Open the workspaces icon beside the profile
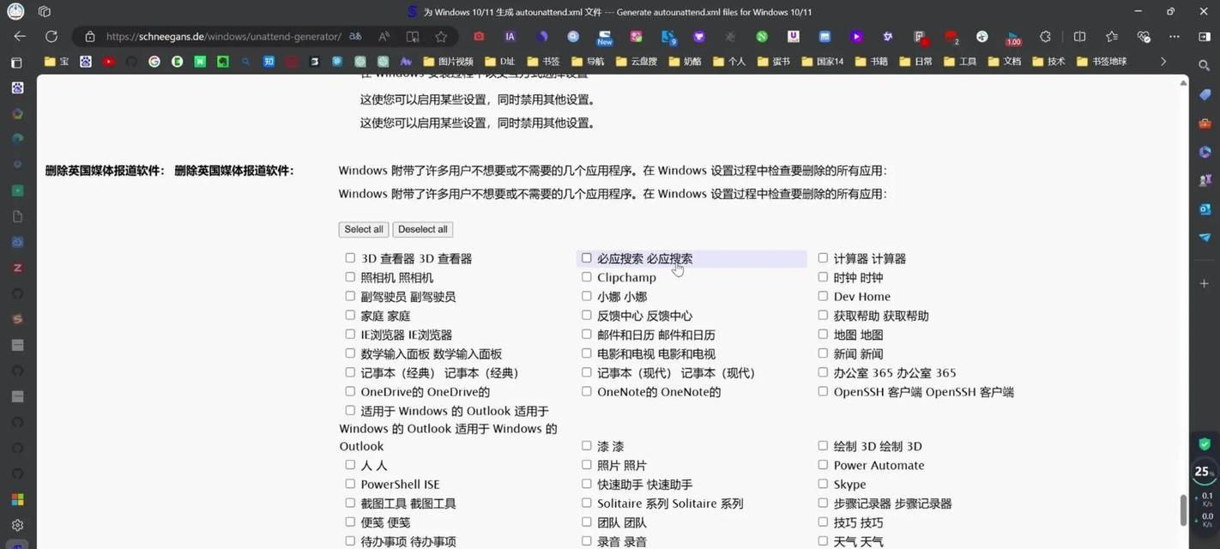1220x549 pixels. (45, 12)
